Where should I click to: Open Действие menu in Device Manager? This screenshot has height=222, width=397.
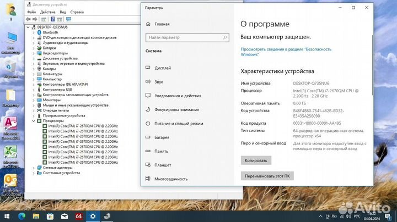click(47, 12)
